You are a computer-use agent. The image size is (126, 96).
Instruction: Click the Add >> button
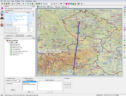[29, 92]
